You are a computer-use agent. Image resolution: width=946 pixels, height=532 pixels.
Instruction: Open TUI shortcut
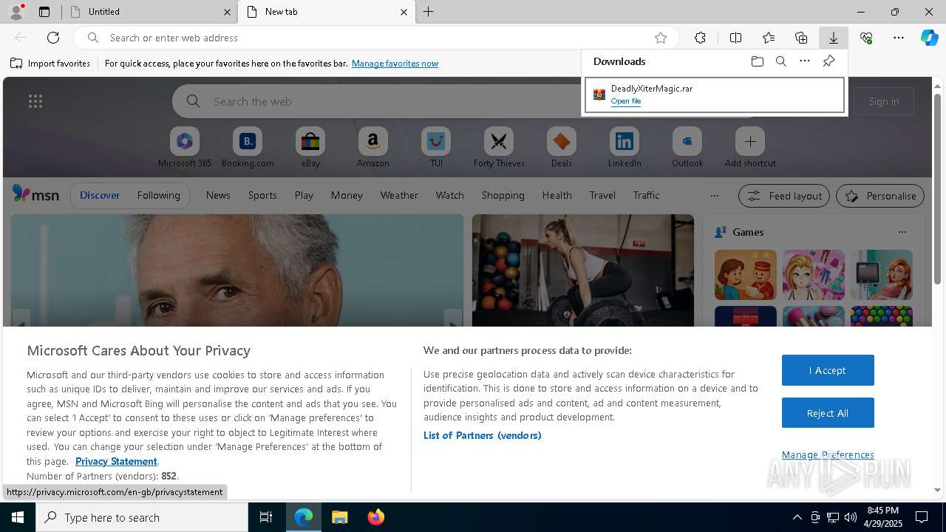(x=436, y=147)
